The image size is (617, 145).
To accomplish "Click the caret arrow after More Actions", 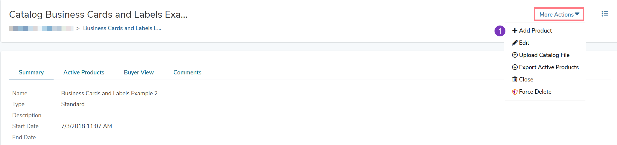I will 577,14.
